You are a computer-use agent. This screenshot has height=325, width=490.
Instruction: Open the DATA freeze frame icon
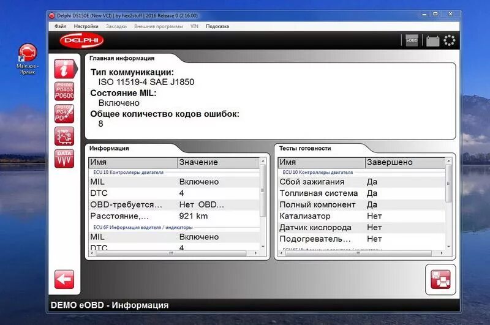tap(64, 159)
